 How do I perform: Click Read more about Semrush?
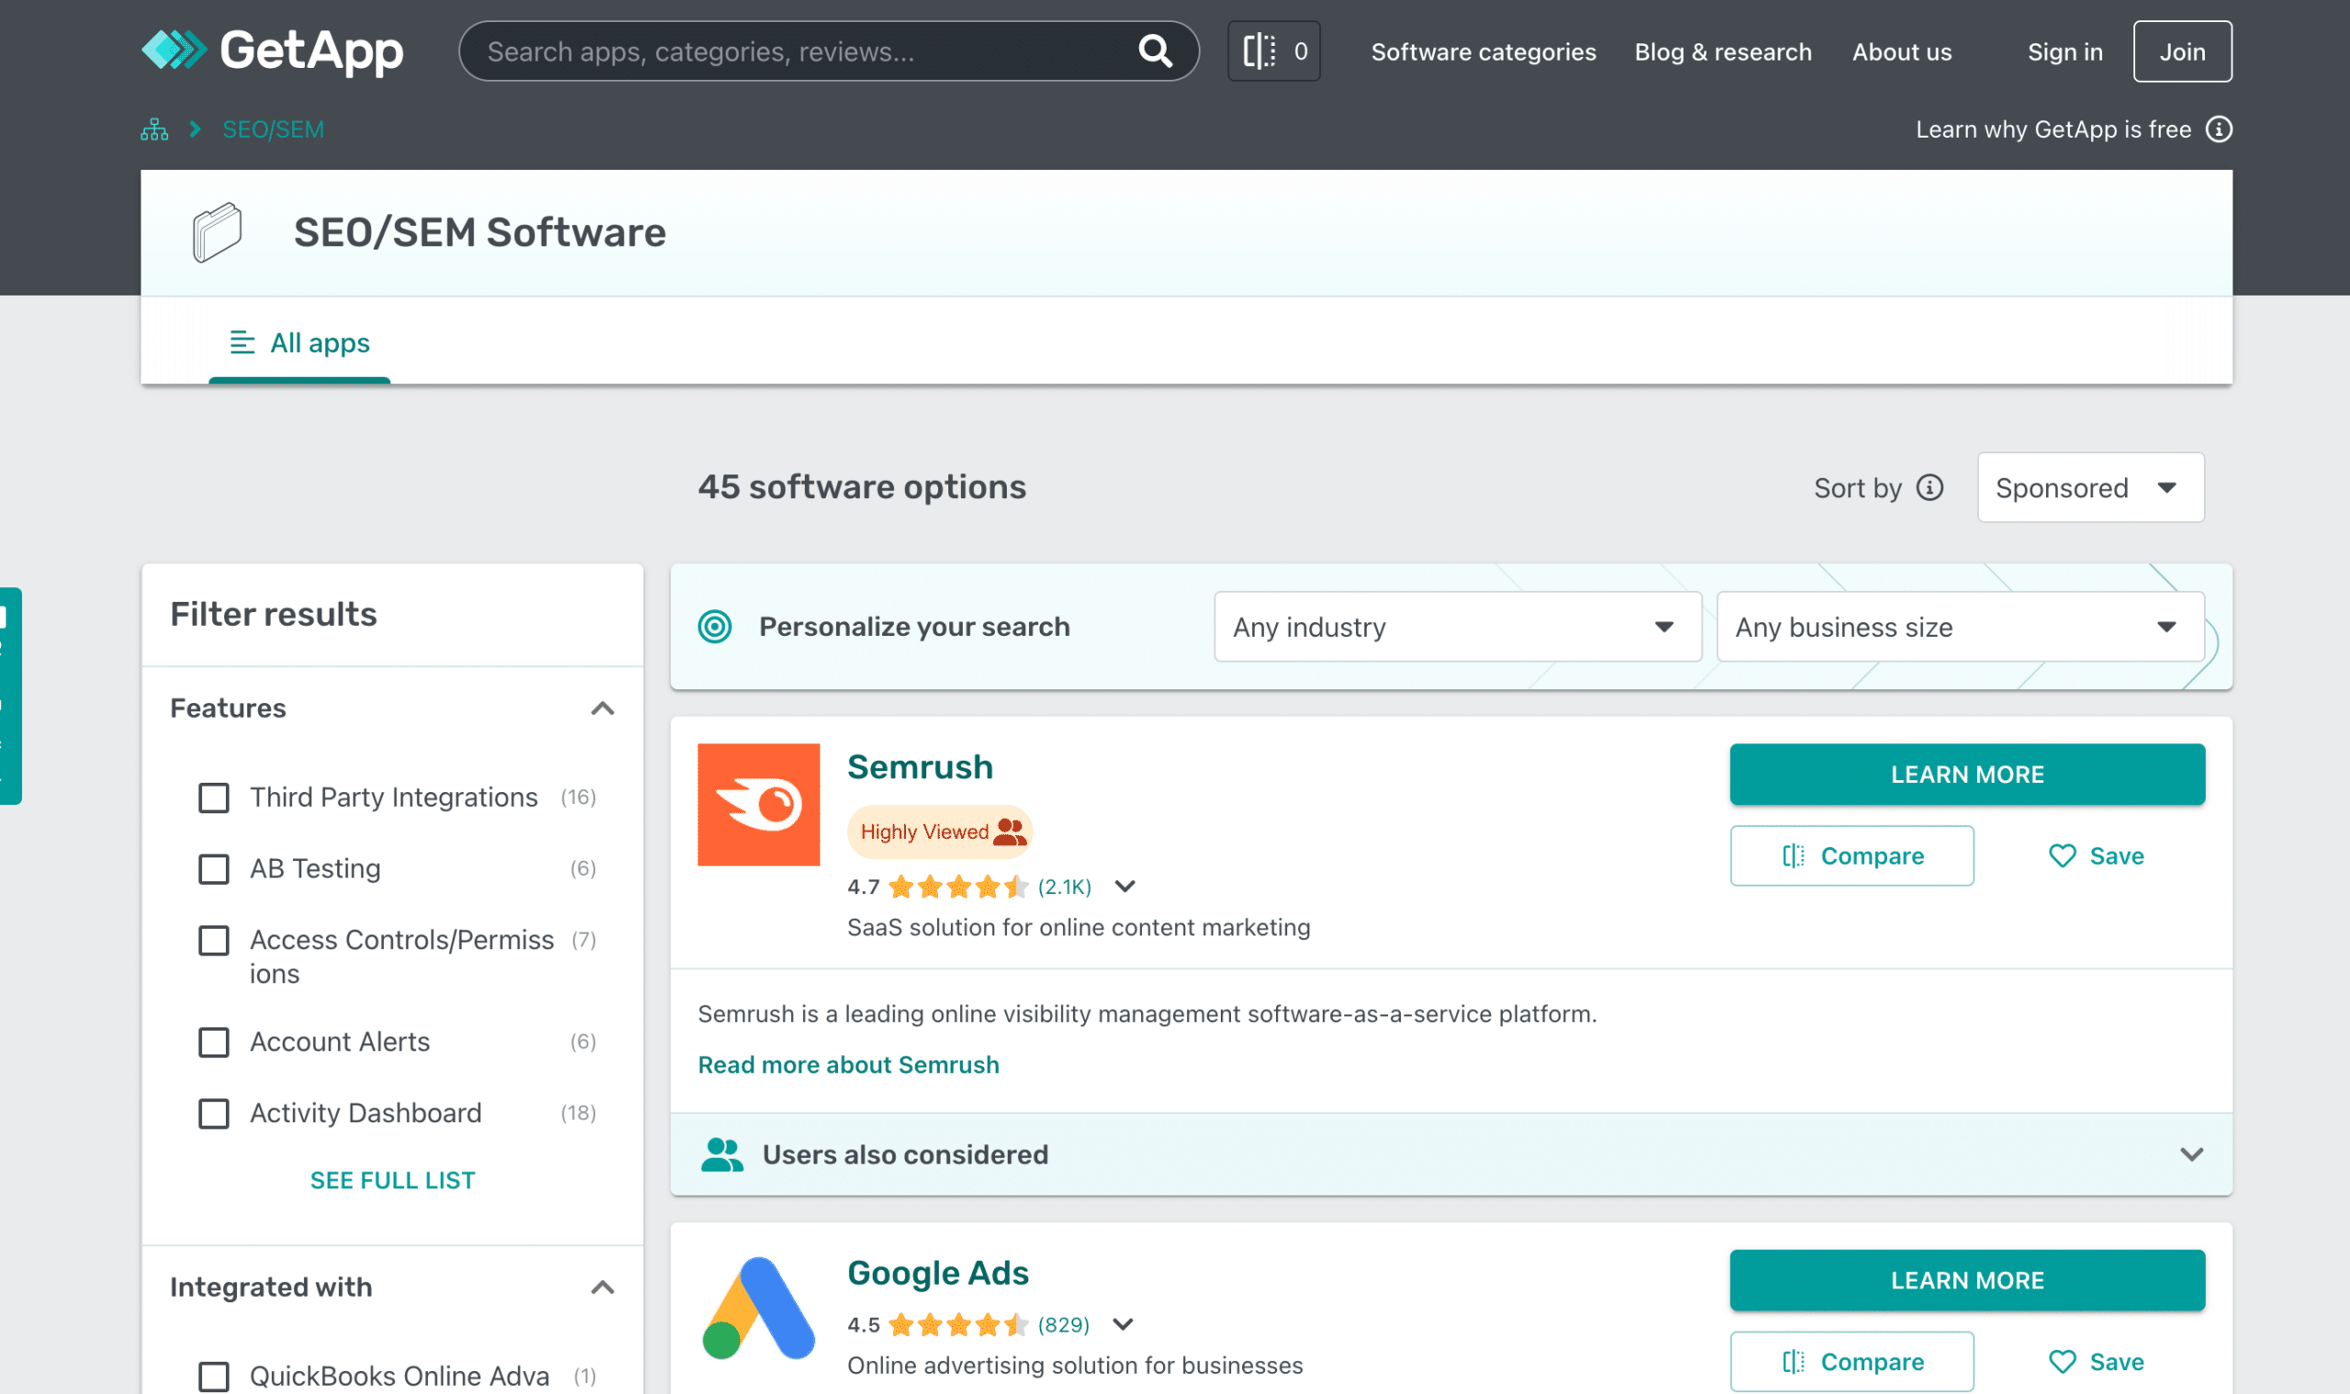tap(847, 1065)
